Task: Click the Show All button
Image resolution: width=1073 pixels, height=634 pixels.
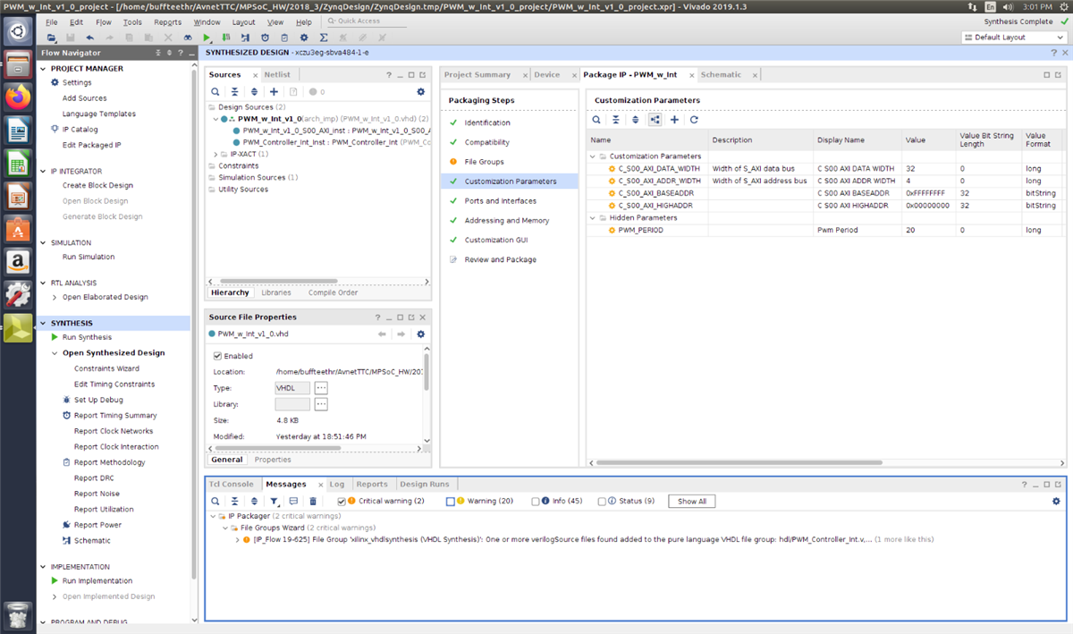Action: point(692,502)
